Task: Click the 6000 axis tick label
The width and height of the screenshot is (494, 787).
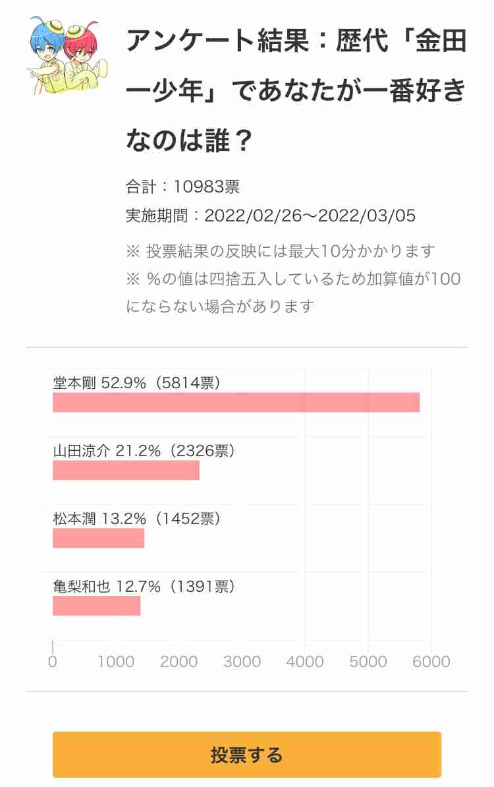Action: click(x=431, y=662)
